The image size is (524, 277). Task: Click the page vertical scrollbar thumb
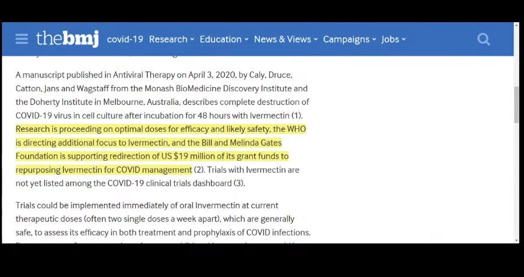pyautogui.click(x=516, y=104)
